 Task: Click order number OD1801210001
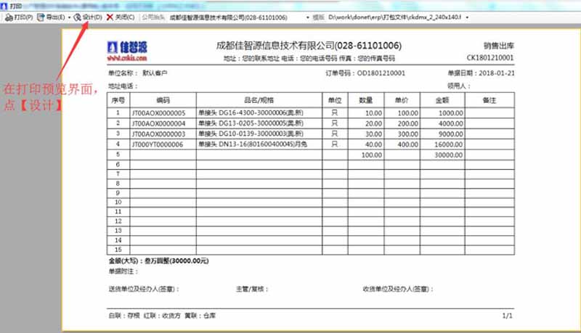click(x=381, y=73)
